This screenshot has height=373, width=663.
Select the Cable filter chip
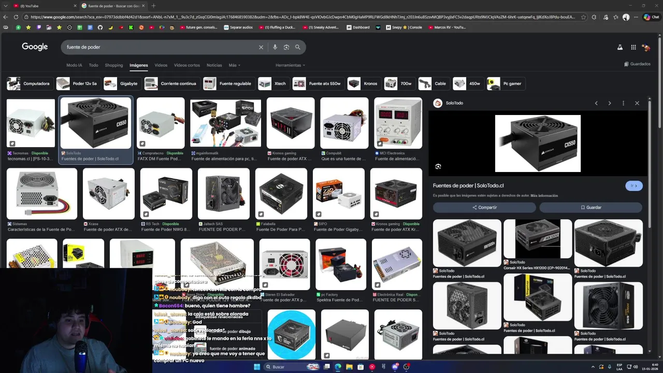coord(434,83)
